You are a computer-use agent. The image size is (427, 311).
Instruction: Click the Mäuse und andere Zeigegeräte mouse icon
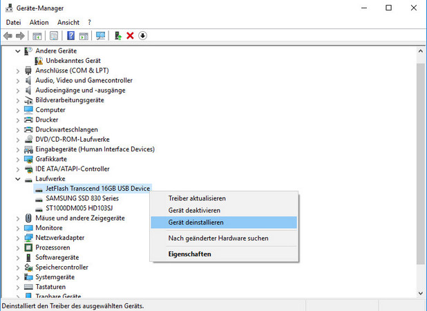pos(28,218)
